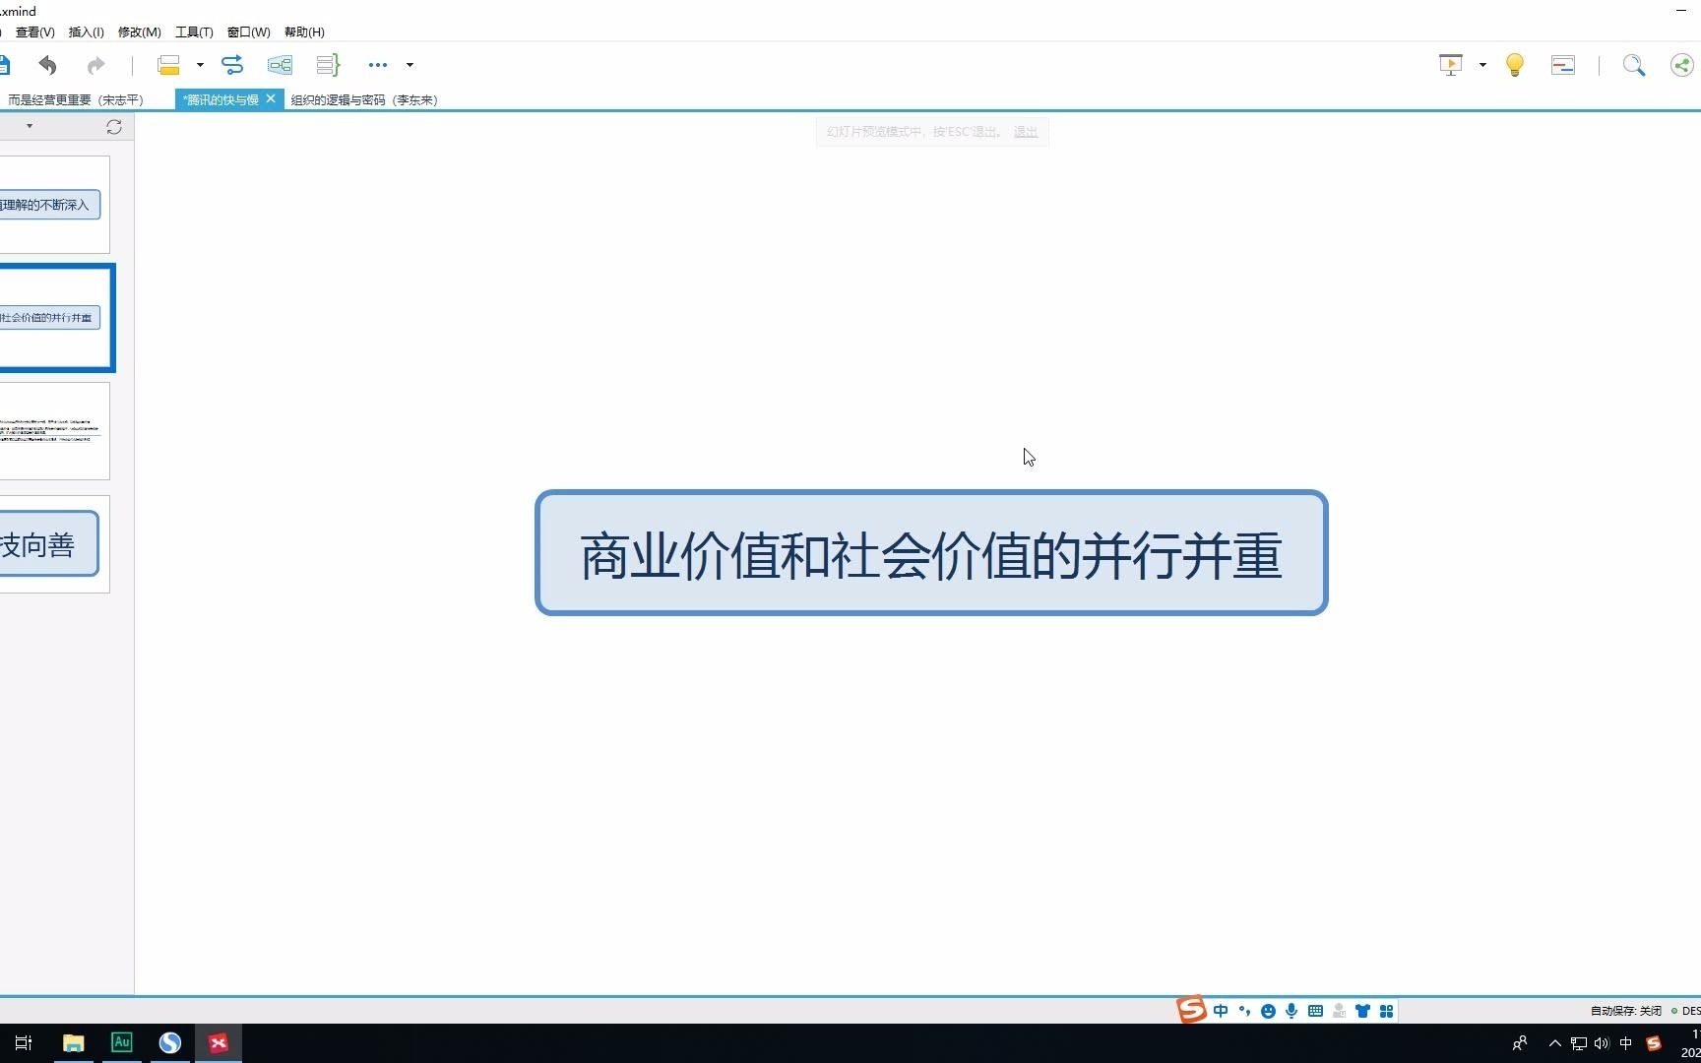Open the 插入(I) menu
The image size is (1701, 1063).
tap(87, 31)
